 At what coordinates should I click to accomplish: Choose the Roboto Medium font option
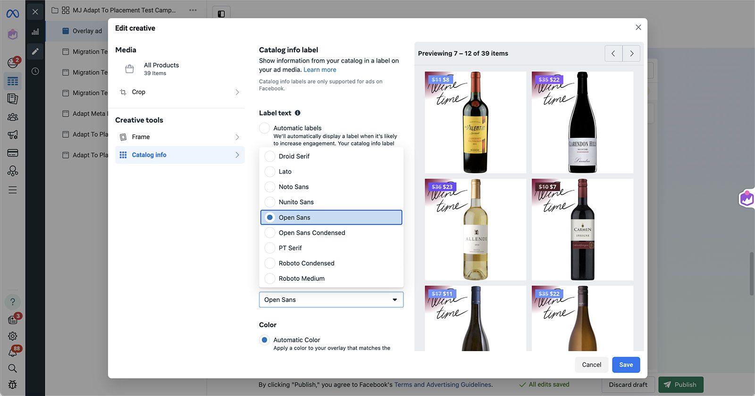pyautogui.click(x=331, y=278)
